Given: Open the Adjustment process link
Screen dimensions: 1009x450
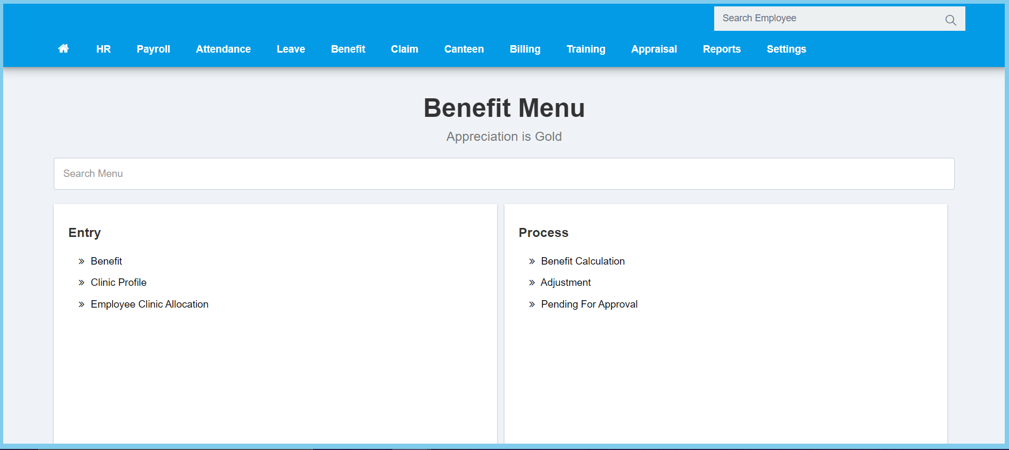Looking at the screenshot, I should 566,283.
